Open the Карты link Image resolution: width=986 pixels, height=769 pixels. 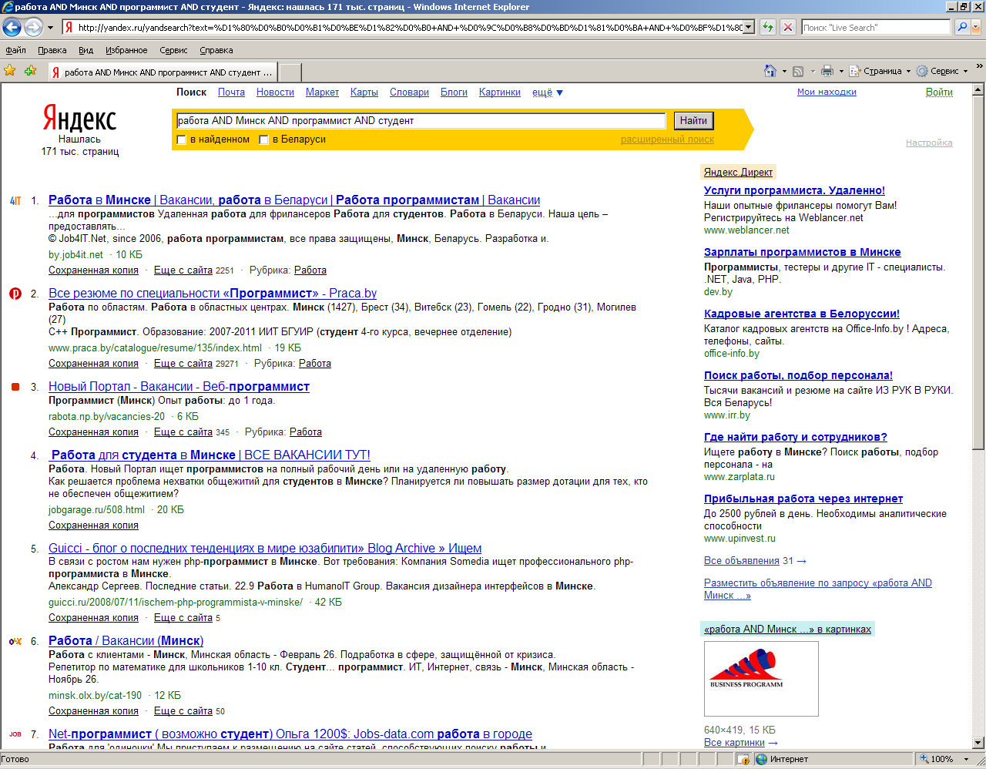(364, 92)
